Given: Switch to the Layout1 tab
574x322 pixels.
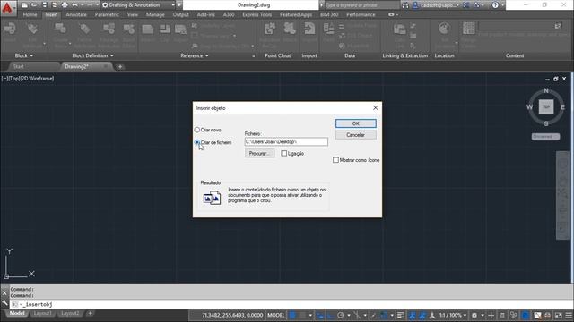Looking at the screenshot, I should click(42, 314).
